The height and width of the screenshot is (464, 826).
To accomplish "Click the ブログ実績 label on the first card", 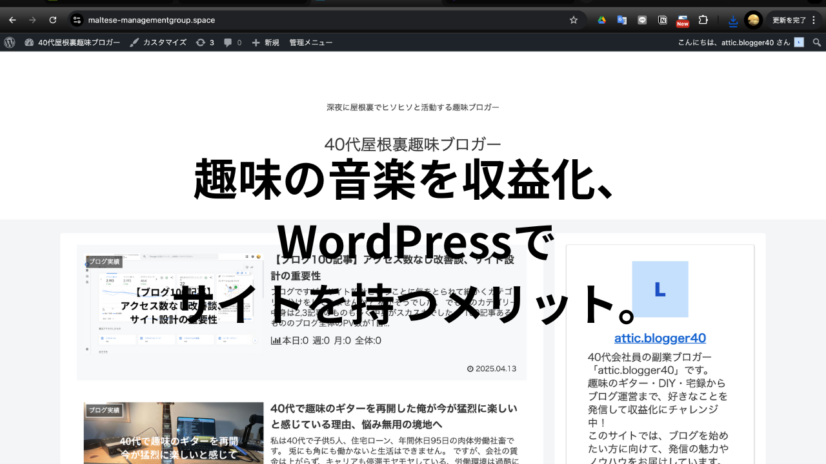I will coord(104,262).
